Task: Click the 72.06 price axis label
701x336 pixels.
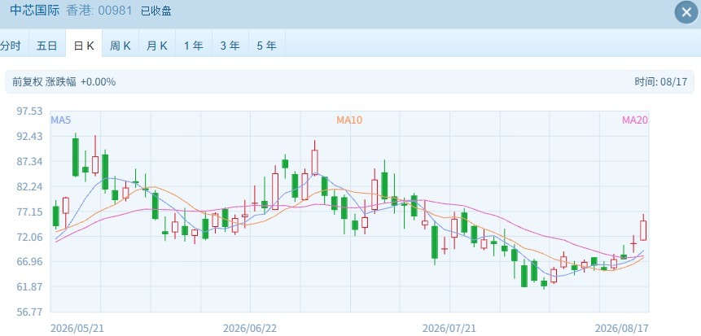Action: click(29, 237)
